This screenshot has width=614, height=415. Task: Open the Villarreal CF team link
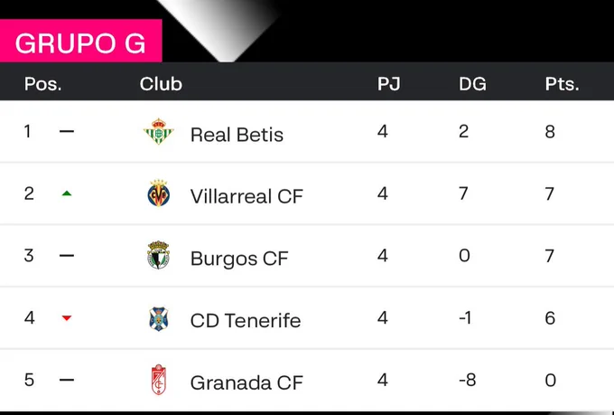click(x=247, y=196)
